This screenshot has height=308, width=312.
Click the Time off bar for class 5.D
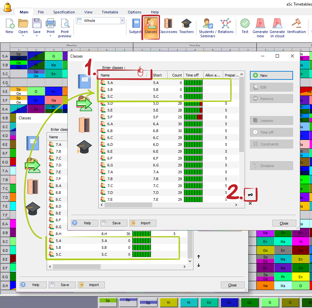[x=193, y=103]
